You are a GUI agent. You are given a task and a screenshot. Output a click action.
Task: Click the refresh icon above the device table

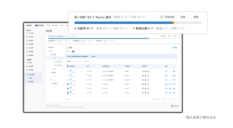pos(176,61)
